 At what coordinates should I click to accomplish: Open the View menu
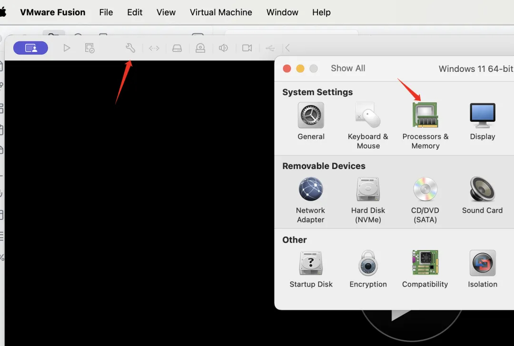[166, 12]
